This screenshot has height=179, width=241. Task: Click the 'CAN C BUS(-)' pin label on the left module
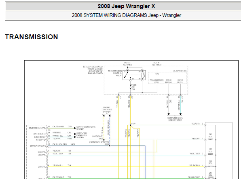(x=40, y=137)
